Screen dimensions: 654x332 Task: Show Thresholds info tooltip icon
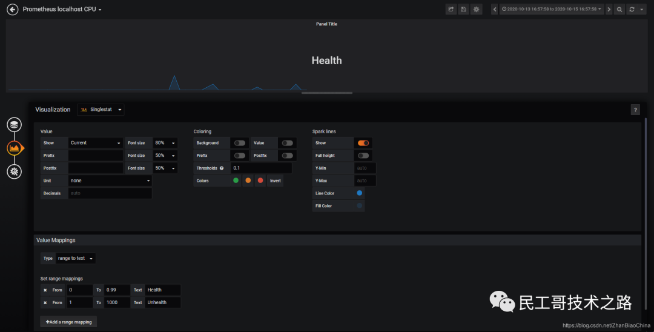pos(222,168)
